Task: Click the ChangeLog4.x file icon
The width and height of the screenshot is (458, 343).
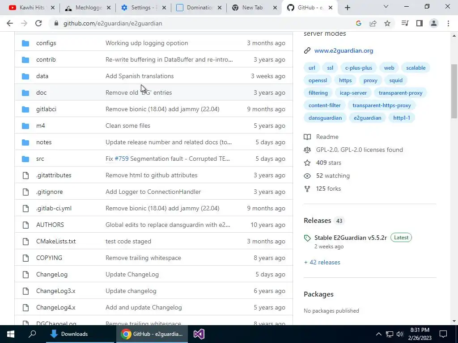Action: coord(25,307)
